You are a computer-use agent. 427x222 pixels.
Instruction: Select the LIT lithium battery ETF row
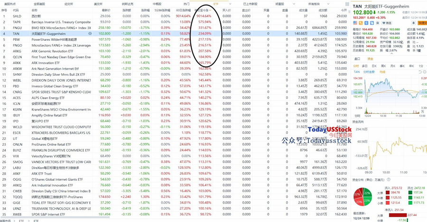point(175,139)
